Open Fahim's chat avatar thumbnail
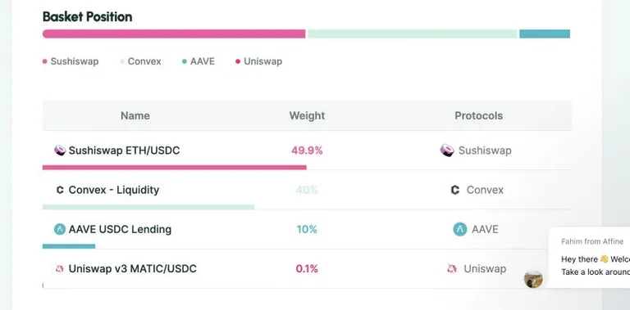Image resolution: width=630 pixels, height=310 pixels. pos(533,279)
